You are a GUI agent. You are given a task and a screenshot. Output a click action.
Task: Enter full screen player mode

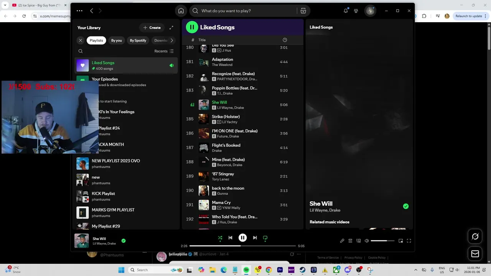point(409,241)
